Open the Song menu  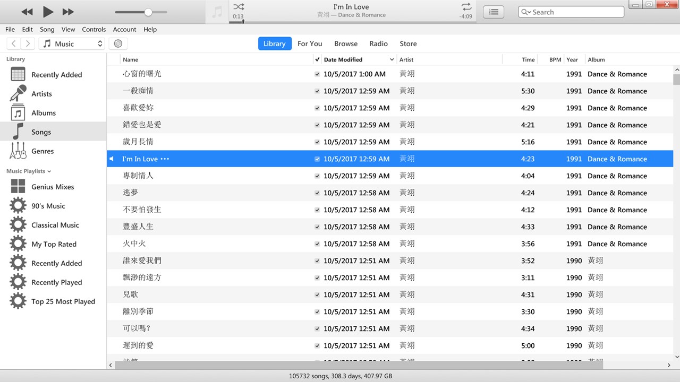coord(47,29)
